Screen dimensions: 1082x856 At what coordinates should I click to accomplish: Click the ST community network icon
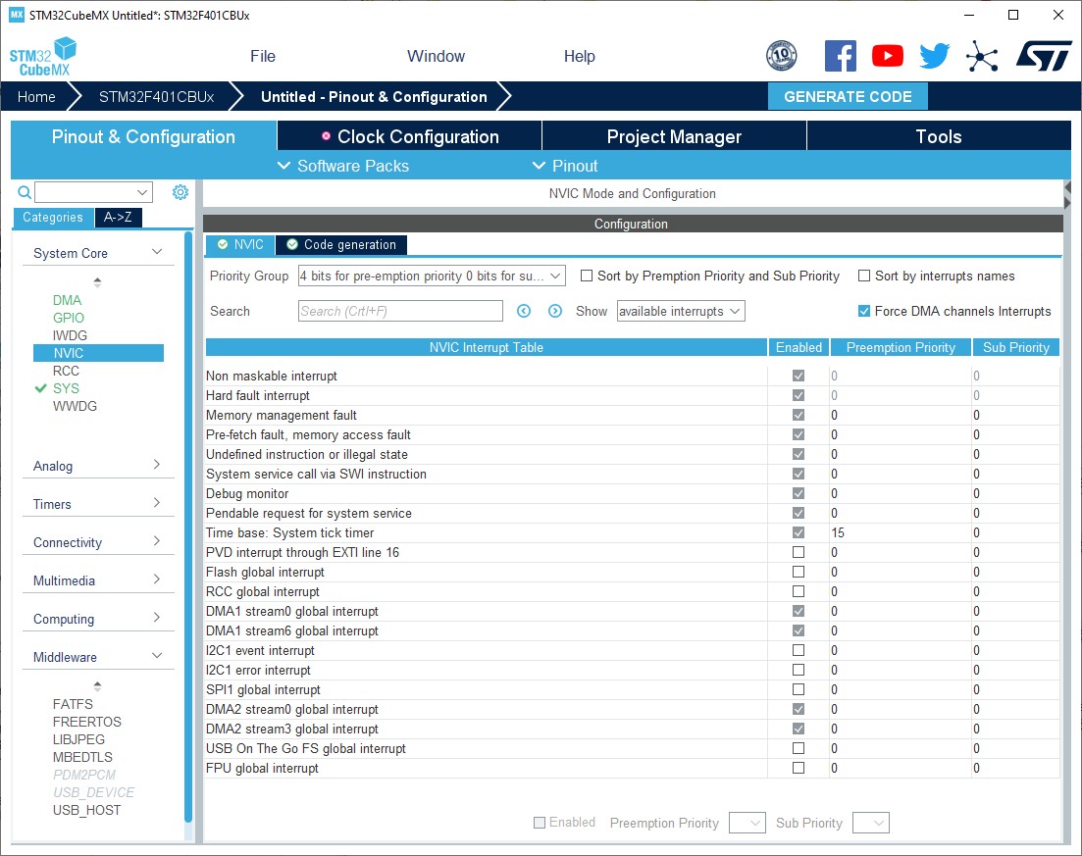tap(982, 56)
